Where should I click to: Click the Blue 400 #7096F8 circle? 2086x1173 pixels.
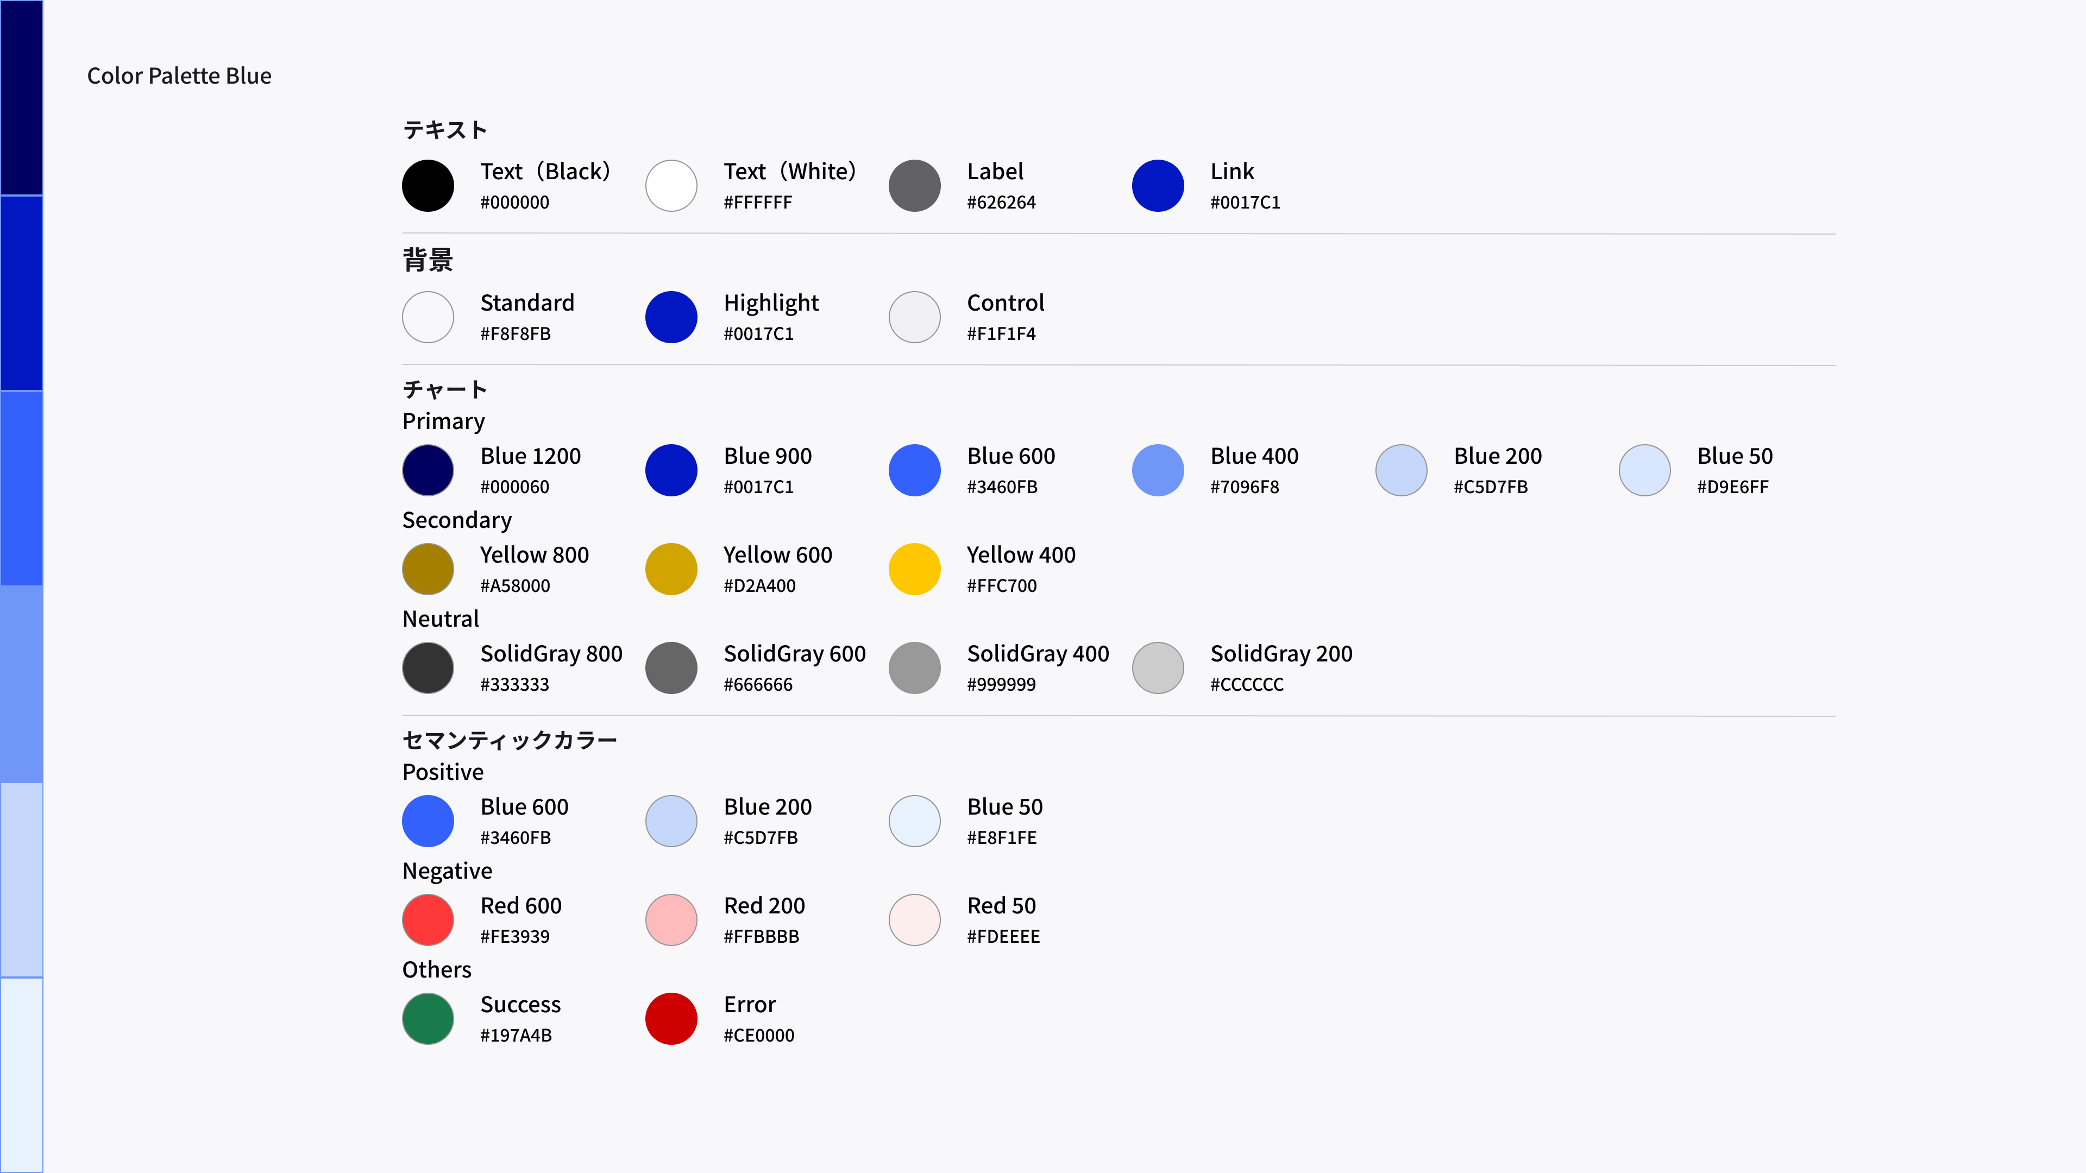(1158, 470)
